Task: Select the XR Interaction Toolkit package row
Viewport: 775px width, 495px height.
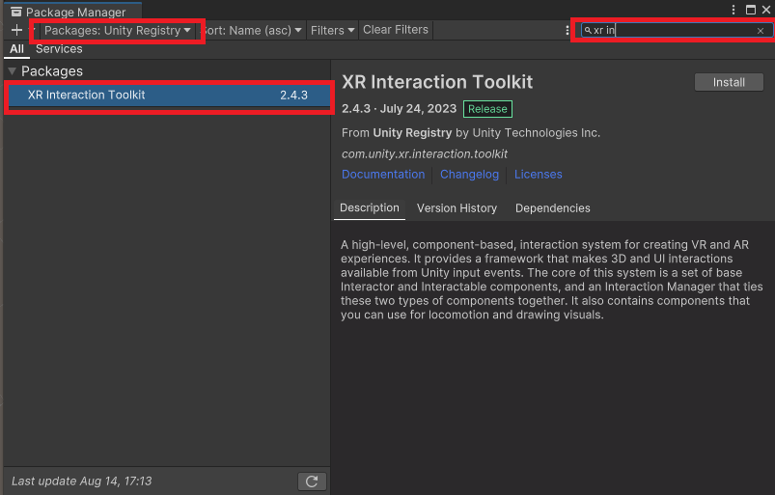Action: coord(169,96)
